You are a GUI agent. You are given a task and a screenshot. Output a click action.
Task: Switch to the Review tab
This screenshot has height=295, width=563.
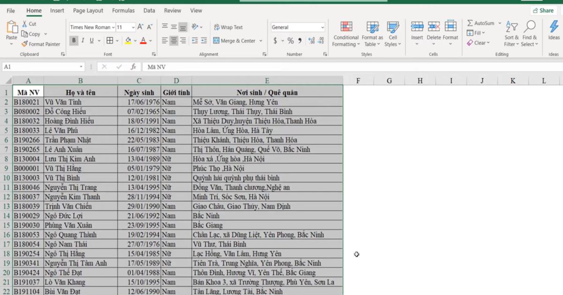click(x=173, y=10)
